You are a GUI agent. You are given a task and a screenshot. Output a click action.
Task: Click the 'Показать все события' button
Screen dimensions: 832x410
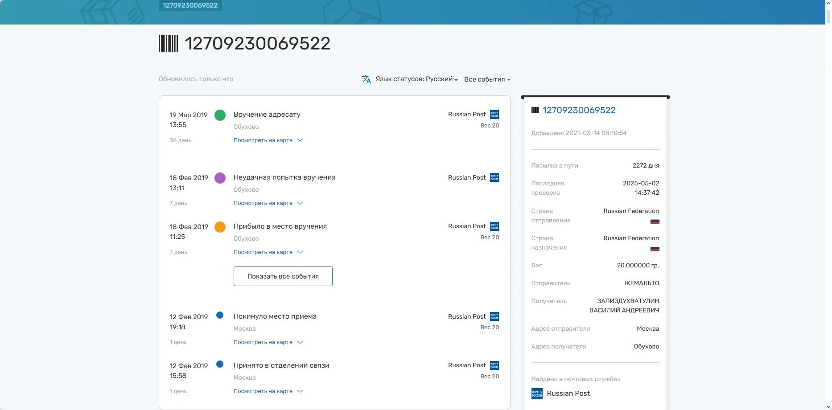click(x=283, y=276)
